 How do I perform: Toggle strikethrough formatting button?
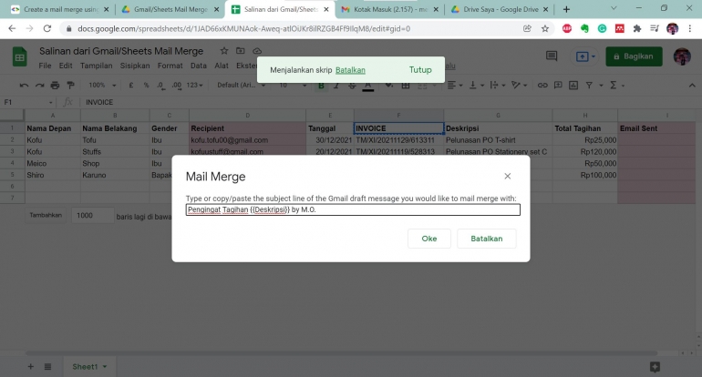click(x=352, y=85)
